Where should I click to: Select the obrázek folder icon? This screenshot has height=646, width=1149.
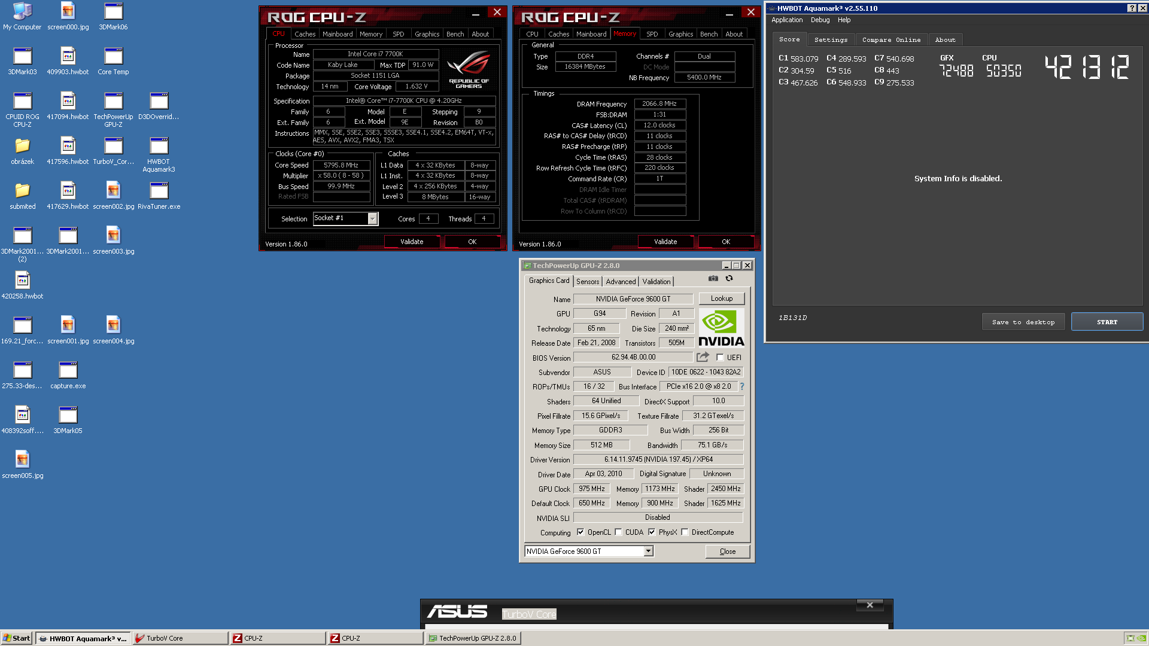[22, 151]
